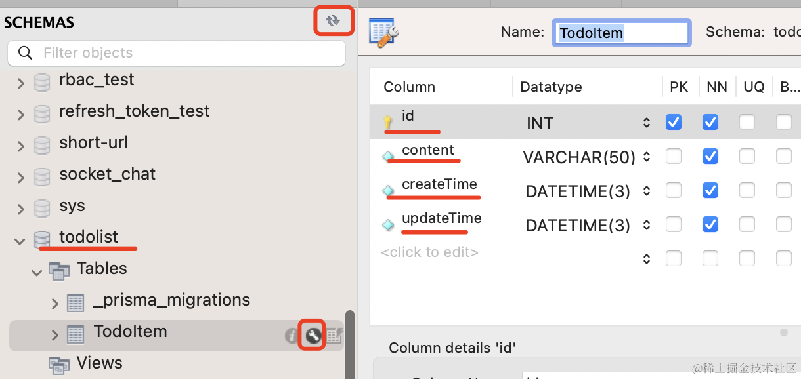Click the table data grid icon beside TodoItem
The width and height of the screenshot is (801, 379).
click(x=334, y=336)
